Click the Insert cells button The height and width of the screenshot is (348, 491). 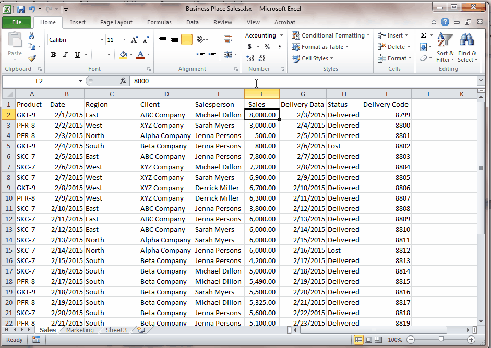tap(393, 35)
